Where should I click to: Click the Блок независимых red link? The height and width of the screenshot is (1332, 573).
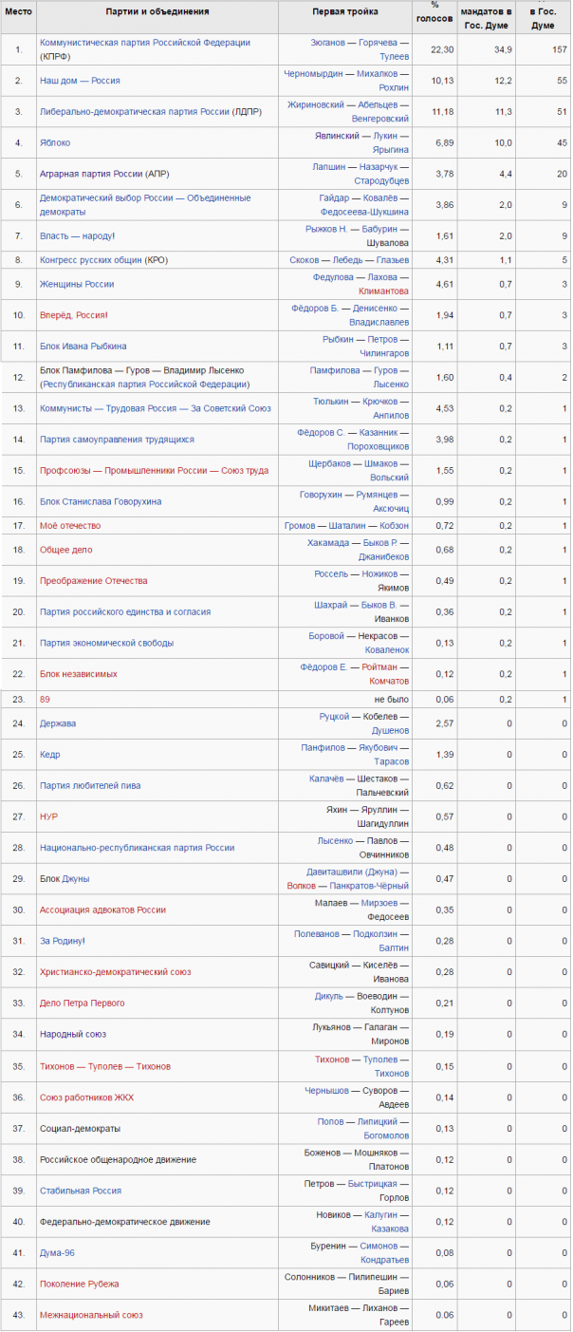[x=79, y=674]
